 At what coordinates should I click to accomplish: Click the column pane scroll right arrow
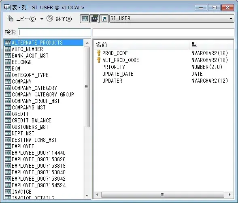(229, 194)
